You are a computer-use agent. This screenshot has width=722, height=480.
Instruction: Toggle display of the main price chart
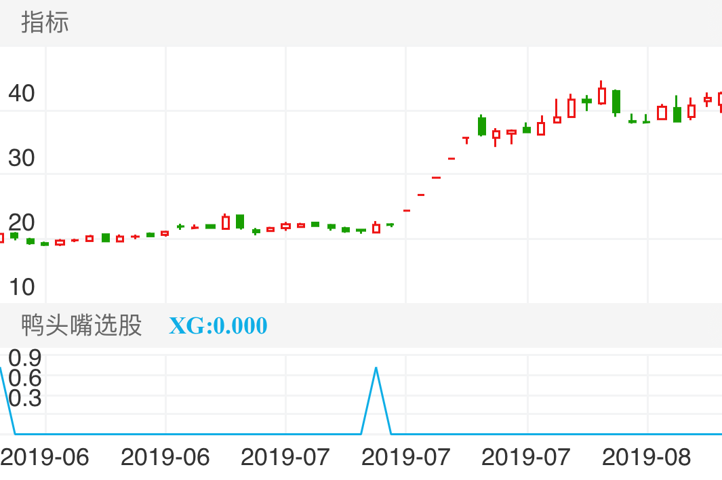(x=43, y=23)
